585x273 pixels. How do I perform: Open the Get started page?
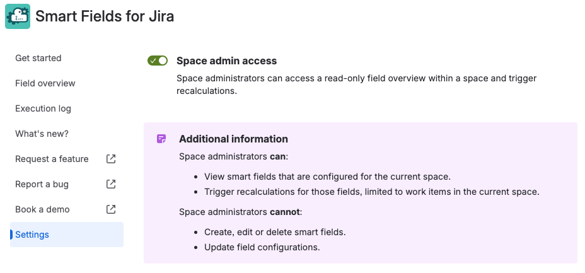[x=38, y=58]
